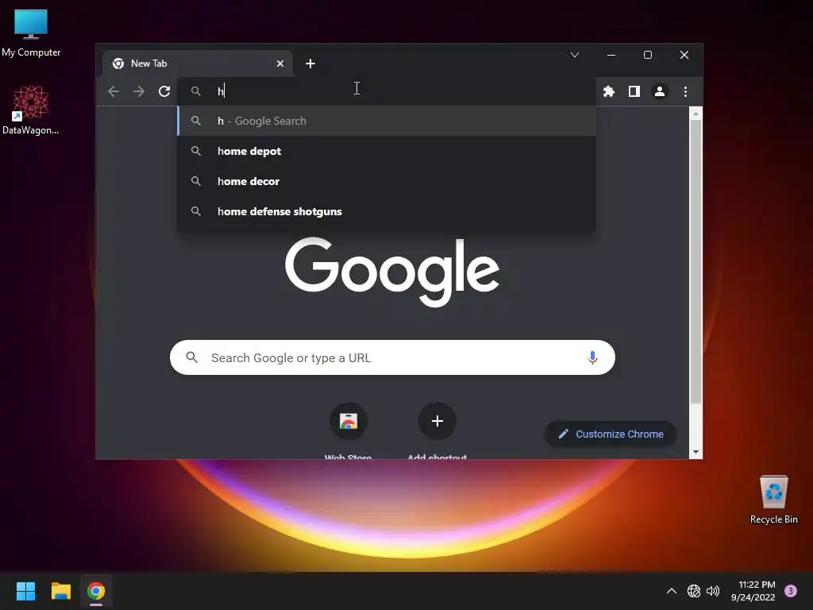This screenshot has width=813, height=610.
Task: Open the network globe tray icon
Action: click(x=694, y=591)
